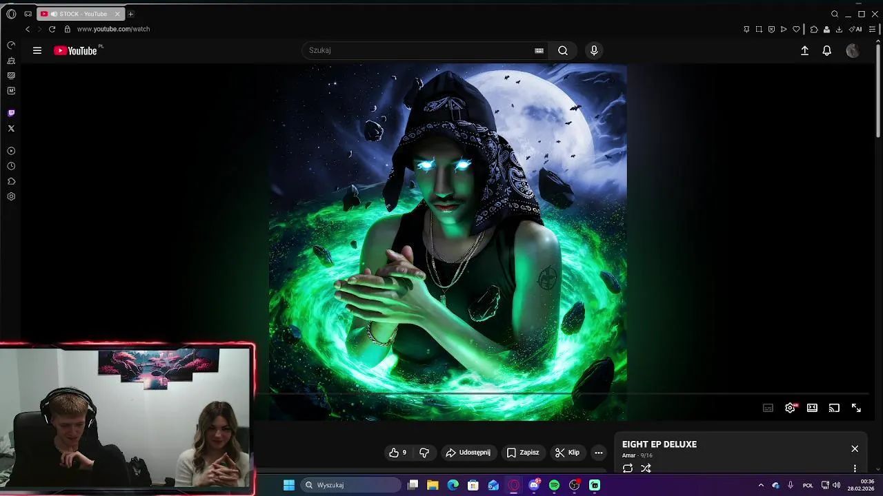The image size is (883, 496).
Task: Reload the current page
Action: pos(52,29)
